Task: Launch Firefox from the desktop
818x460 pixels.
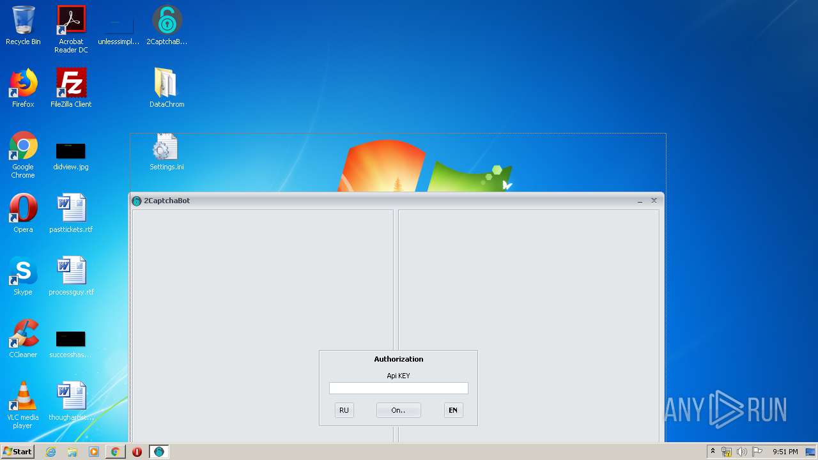Action: coord(23,88)
